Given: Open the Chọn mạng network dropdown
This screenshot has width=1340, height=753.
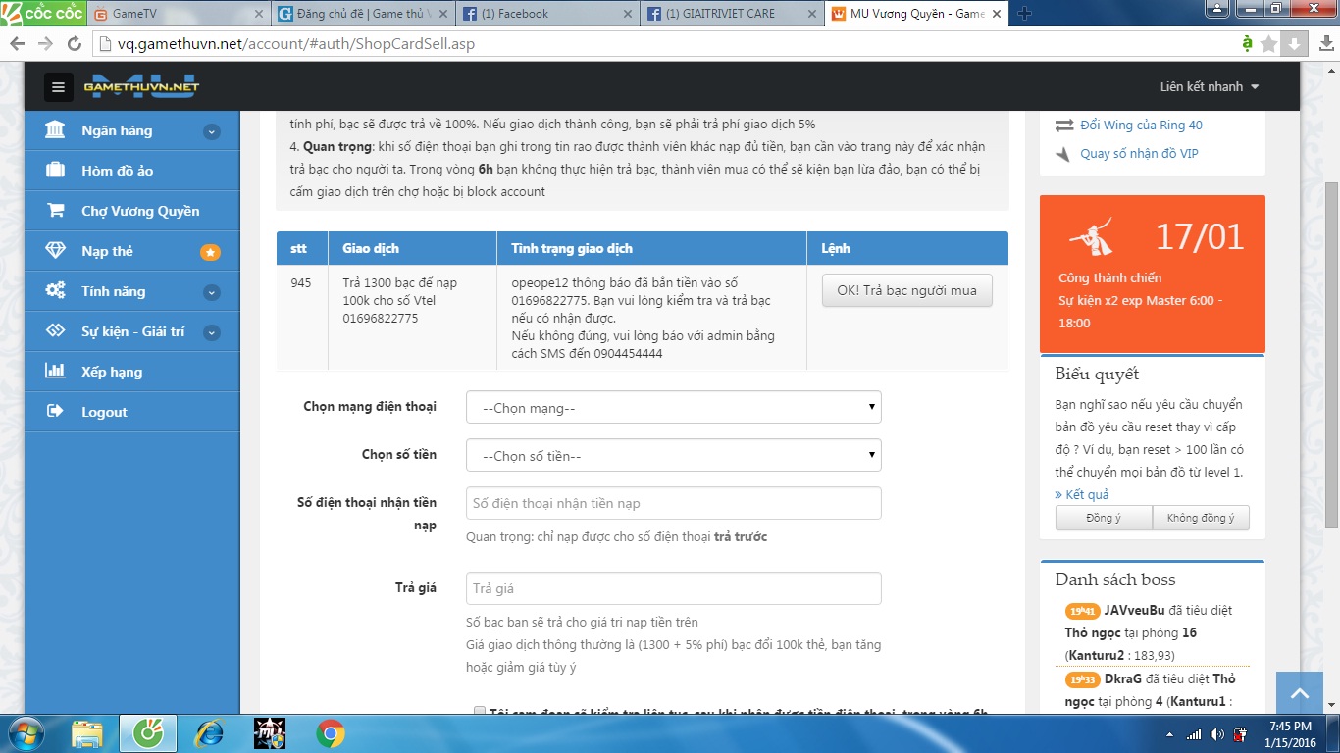Looking at the screenshot, I should click(x=673, y=408).
